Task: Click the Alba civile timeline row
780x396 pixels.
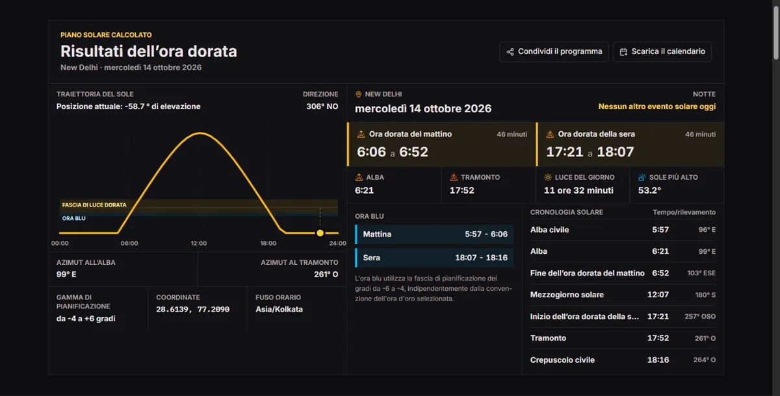Action: coord(623,230)
